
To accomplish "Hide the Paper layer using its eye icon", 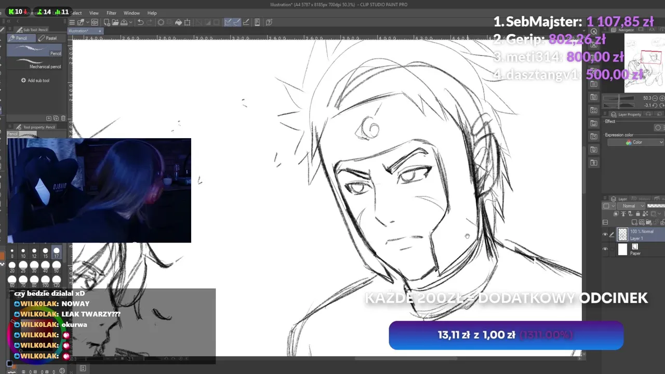I will [605, 249].
